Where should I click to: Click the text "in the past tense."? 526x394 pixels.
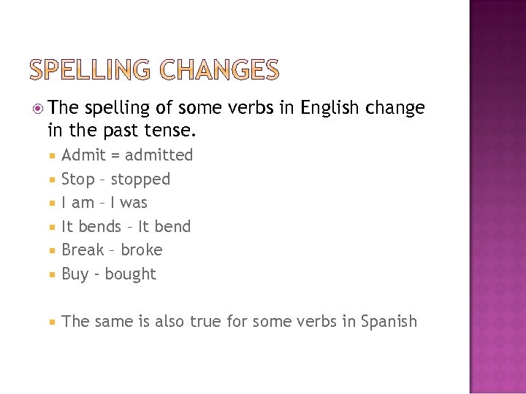(122, 132)
